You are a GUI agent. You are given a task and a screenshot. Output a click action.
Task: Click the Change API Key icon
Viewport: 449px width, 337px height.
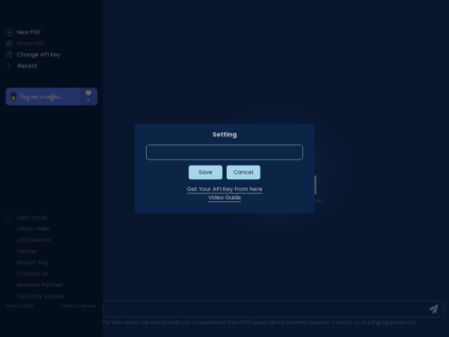9,55
